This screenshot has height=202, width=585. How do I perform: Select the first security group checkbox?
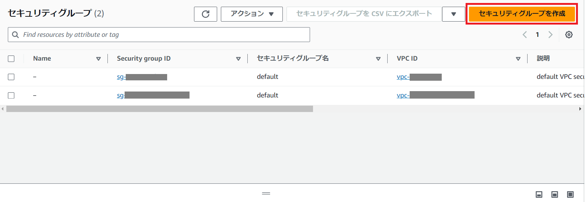pos(11,77)
